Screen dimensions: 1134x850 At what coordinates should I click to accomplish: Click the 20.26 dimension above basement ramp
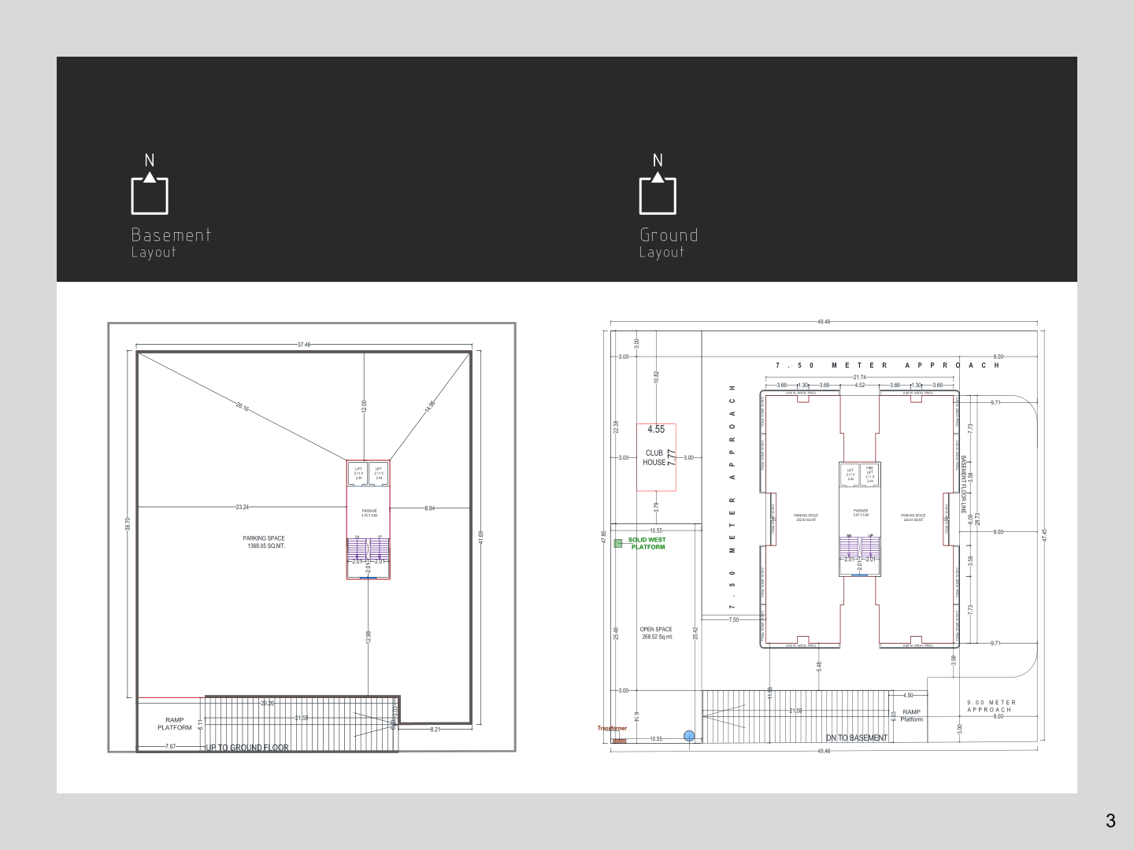click(268, 703)
